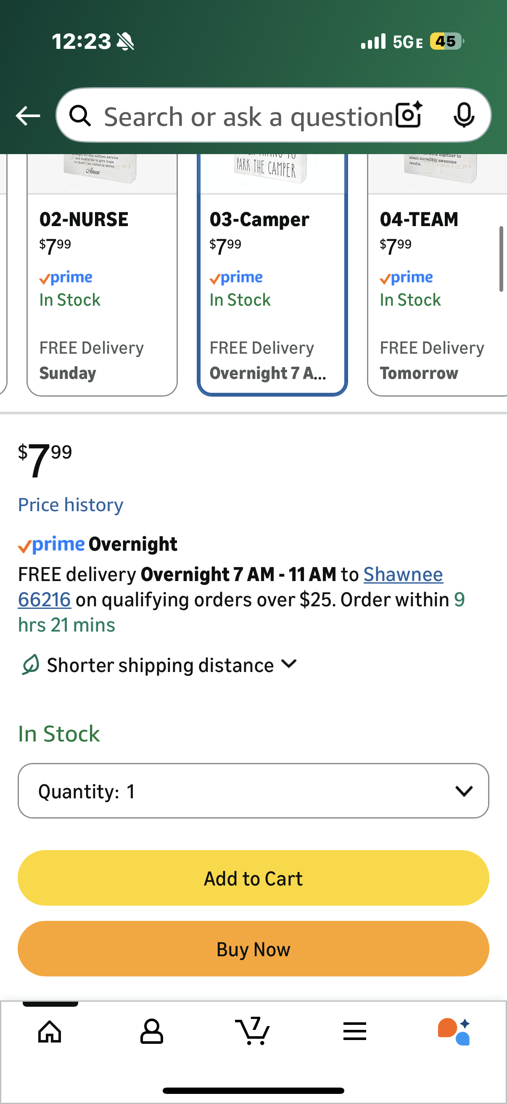Change delivery location Shawnee 66216
Viewport: 507px width, 1104px height.
point(403,574)
